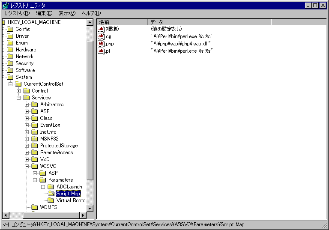Click the ProtectedStorage folder icon
Image resolution: width=329 pixels, height=230 pixels.
[35, 146]
